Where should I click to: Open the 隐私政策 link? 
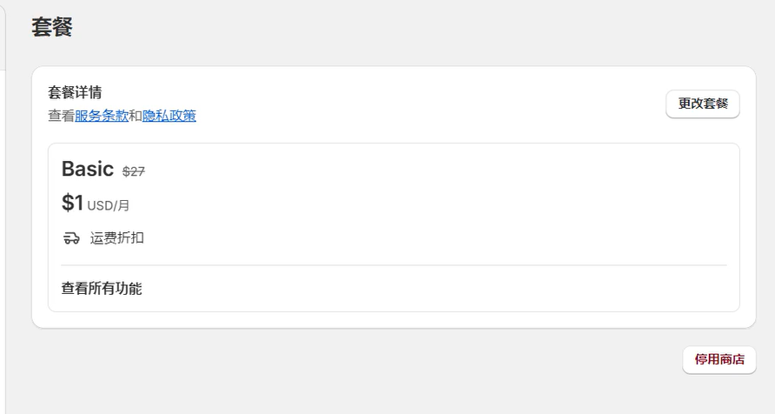(169, 116)
